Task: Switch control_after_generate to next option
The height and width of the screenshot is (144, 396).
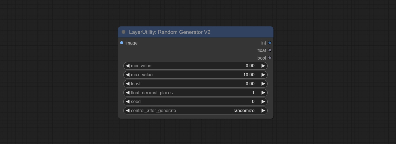Action: [263, 111]
